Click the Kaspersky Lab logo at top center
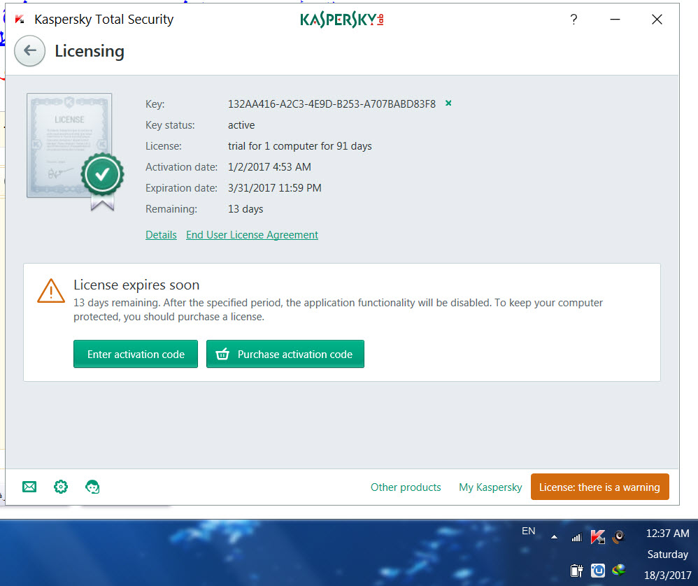 [342, 20]
